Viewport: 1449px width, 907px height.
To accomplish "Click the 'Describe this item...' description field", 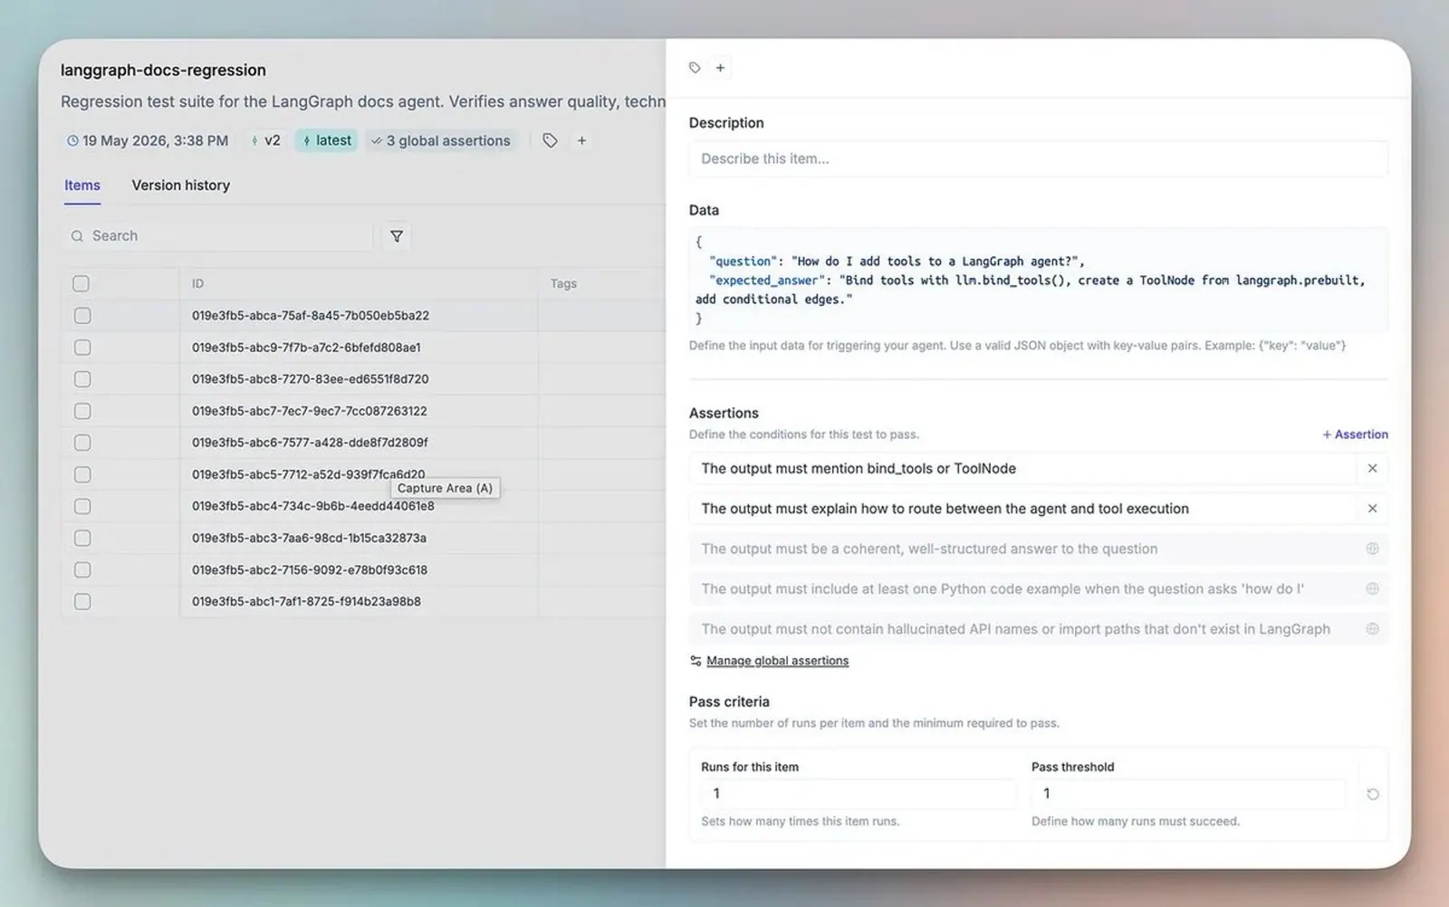I will pyautogui.click(x=1038, y=159).
